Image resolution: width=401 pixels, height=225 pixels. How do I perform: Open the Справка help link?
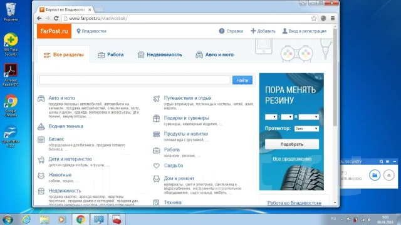click(231, 31)
